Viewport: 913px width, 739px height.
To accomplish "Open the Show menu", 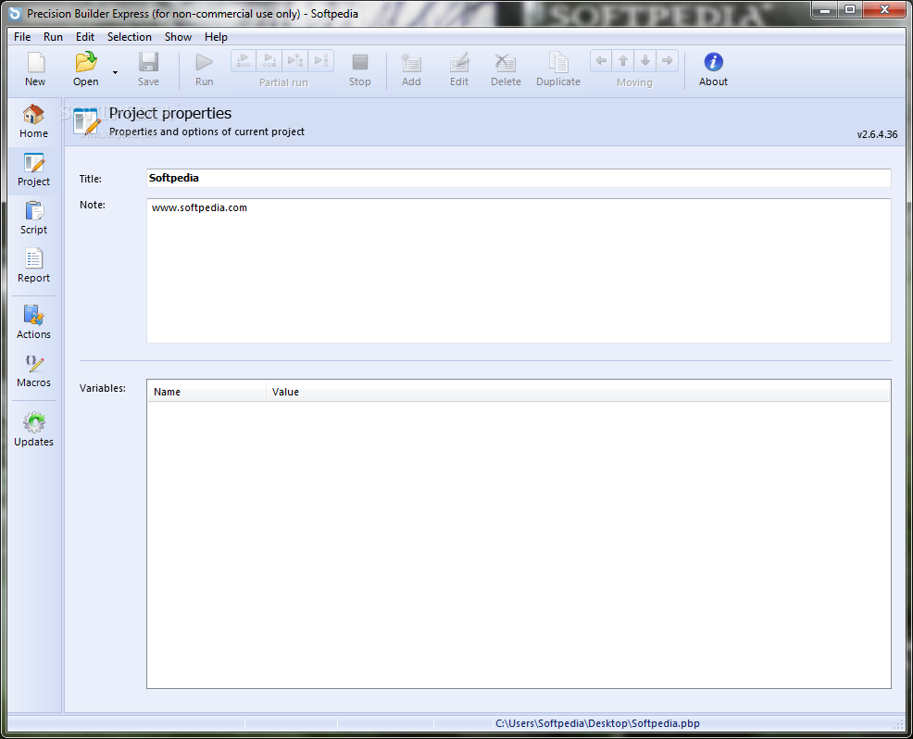I will tap(178, 37).
